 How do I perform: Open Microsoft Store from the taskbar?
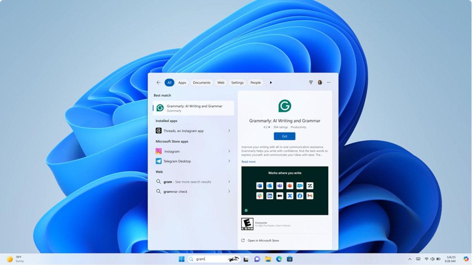289,259
